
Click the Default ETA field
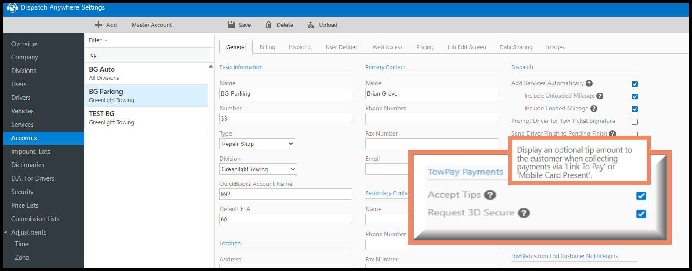point(286,219)
